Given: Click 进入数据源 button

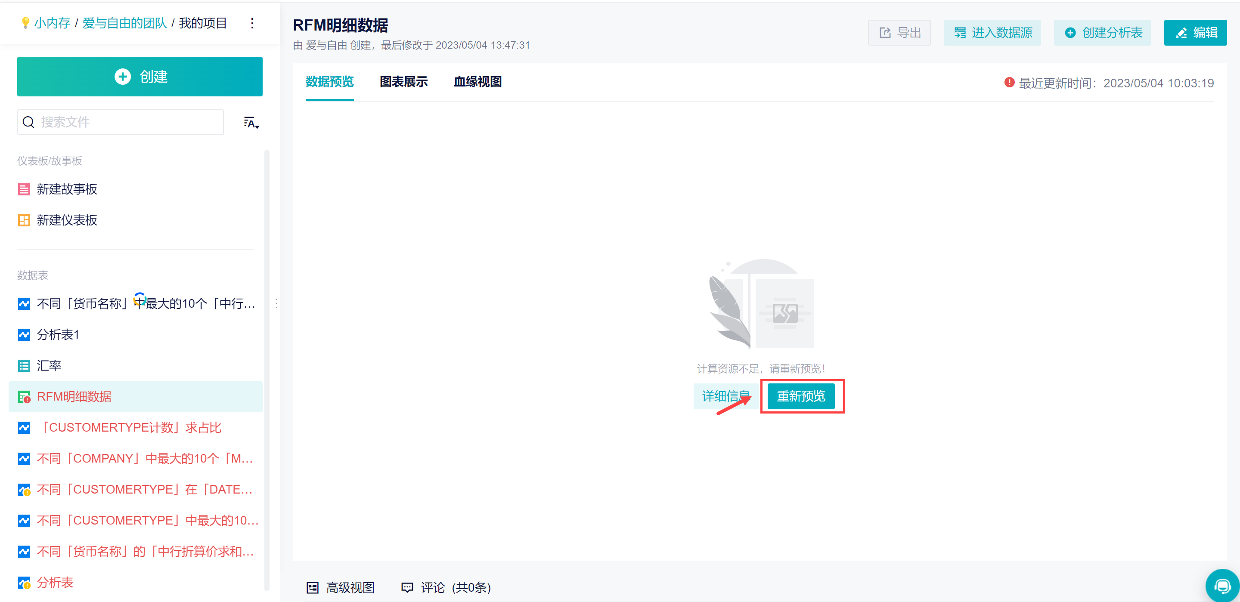Looking at the screenshot, I should tap(992, 33).
